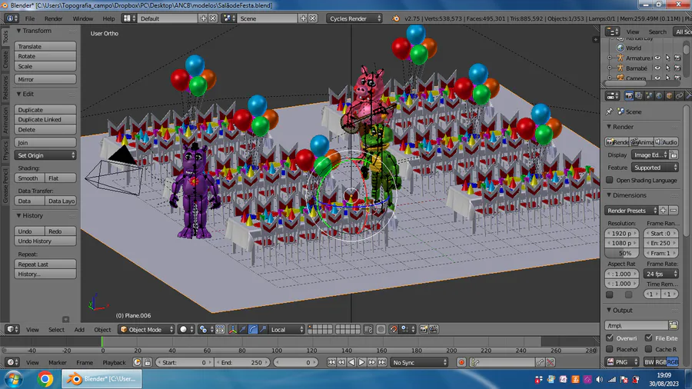
Task: Click the delete keyframe crossed-key icon
Action: click(551, 363)
